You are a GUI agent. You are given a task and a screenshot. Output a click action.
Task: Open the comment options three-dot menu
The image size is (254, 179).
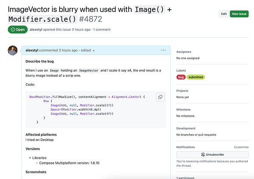[163, 50]
